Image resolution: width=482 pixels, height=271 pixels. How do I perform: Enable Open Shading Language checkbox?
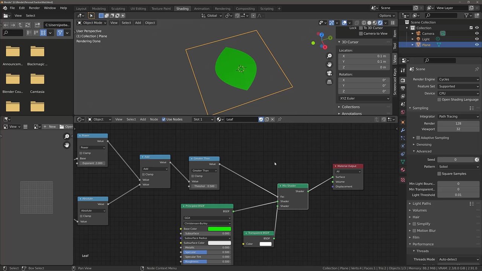click(439, 100)
